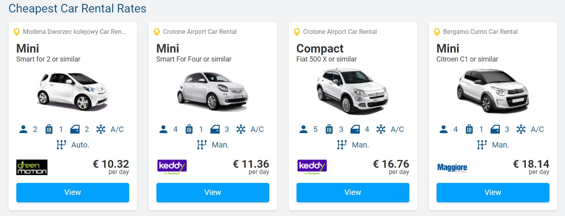This screenshot has height=216, width=565.
Task: Click the doors icon on the Citroen C1 card
Action: [x=495, y=129]
